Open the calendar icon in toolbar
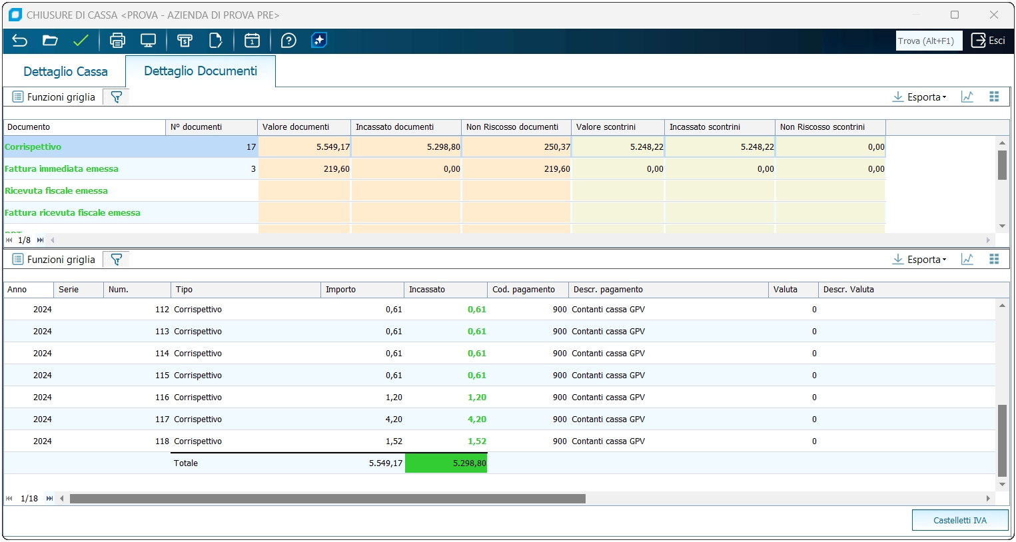 [x=252, y=41]
